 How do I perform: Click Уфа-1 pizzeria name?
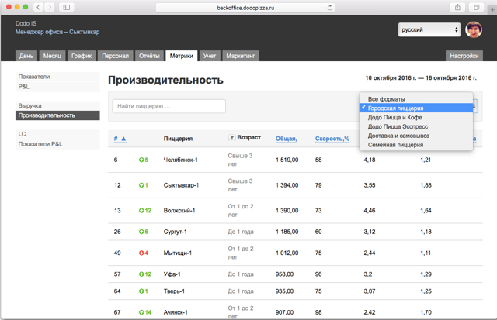pos(172,274)
